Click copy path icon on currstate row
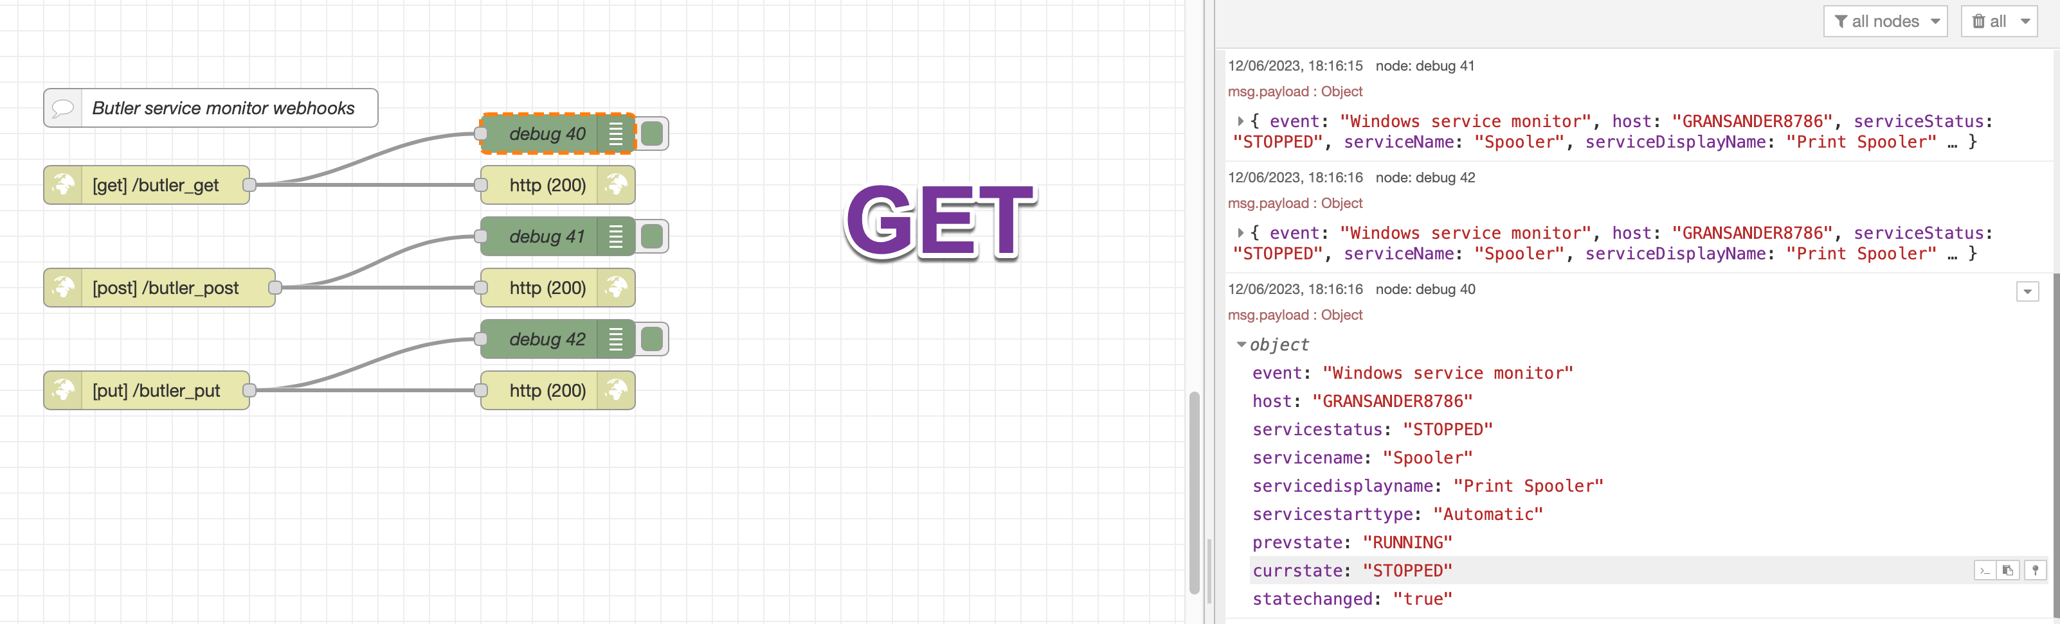2060x624 pixels. (1984, 571)
